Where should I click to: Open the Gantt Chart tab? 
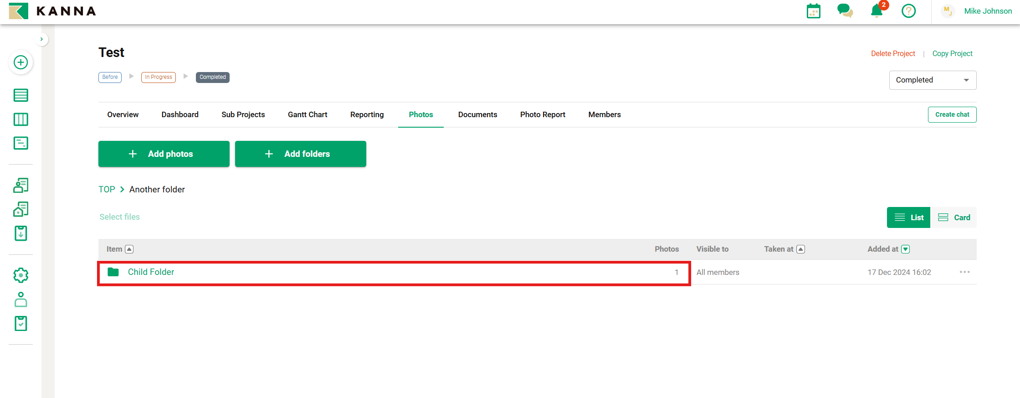pyautogui.click(x=308, y=114)
